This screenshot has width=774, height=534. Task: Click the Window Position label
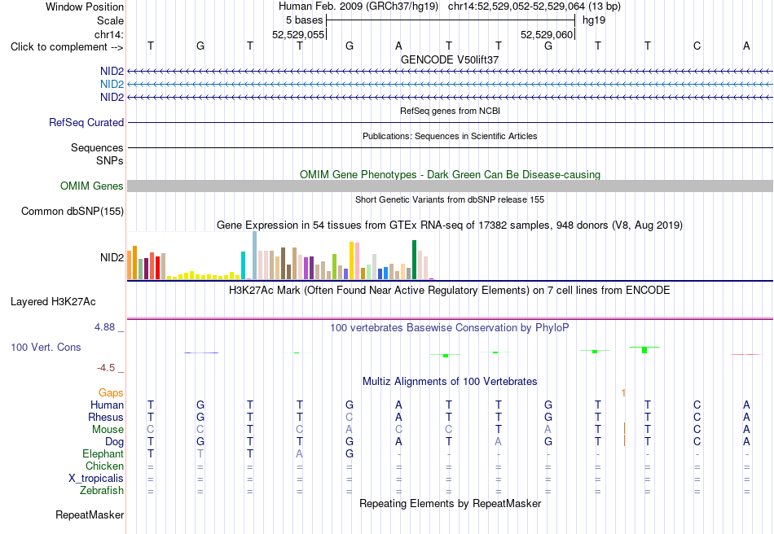click(x=85, y=7)
